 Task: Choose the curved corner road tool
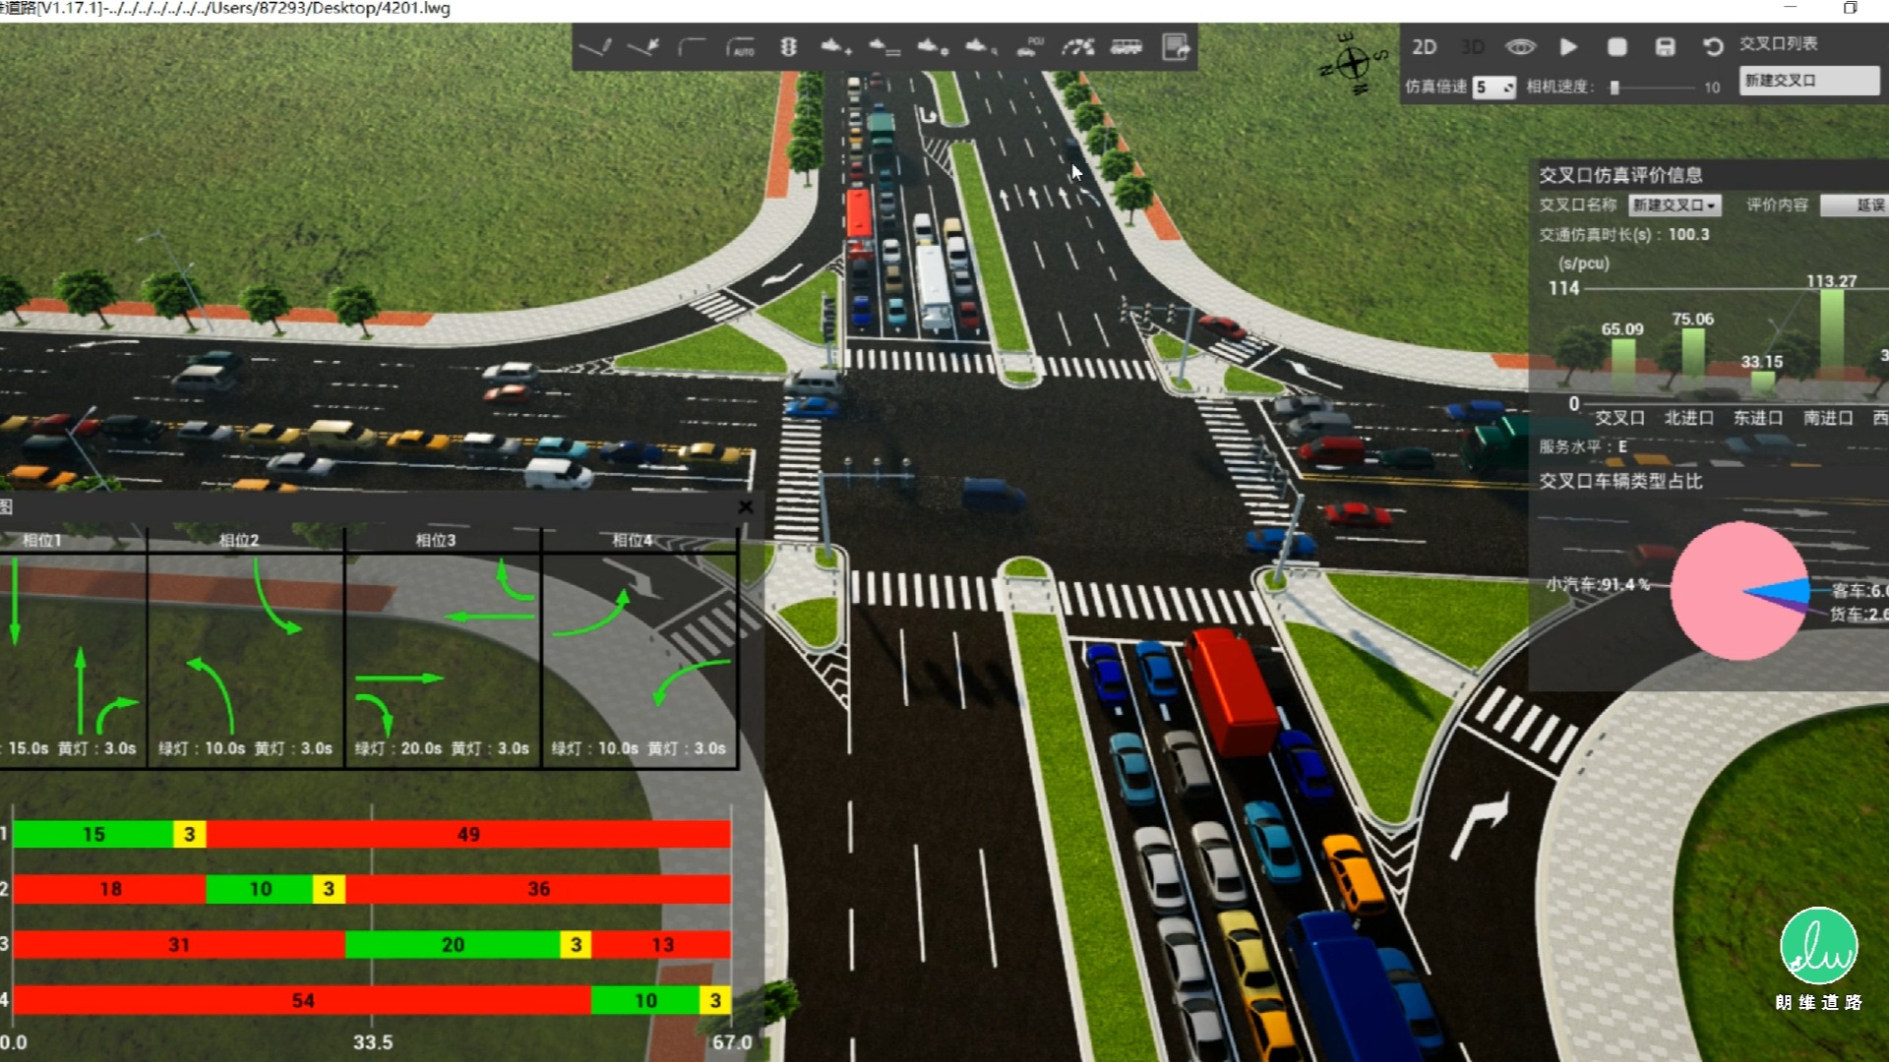[x=692, y=46]
